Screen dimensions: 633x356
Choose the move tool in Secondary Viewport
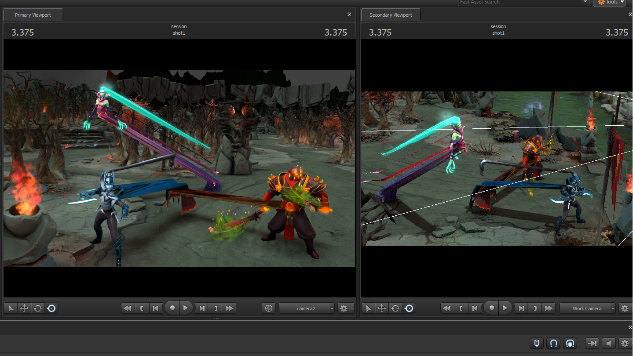click(382, 308)
